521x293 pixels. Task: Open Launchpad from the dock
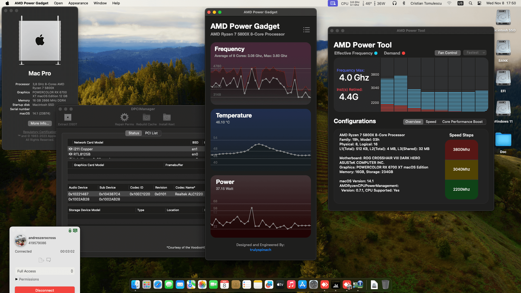click(147, 285)
